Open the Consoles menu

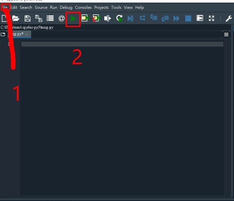click(x=83, y=7)
